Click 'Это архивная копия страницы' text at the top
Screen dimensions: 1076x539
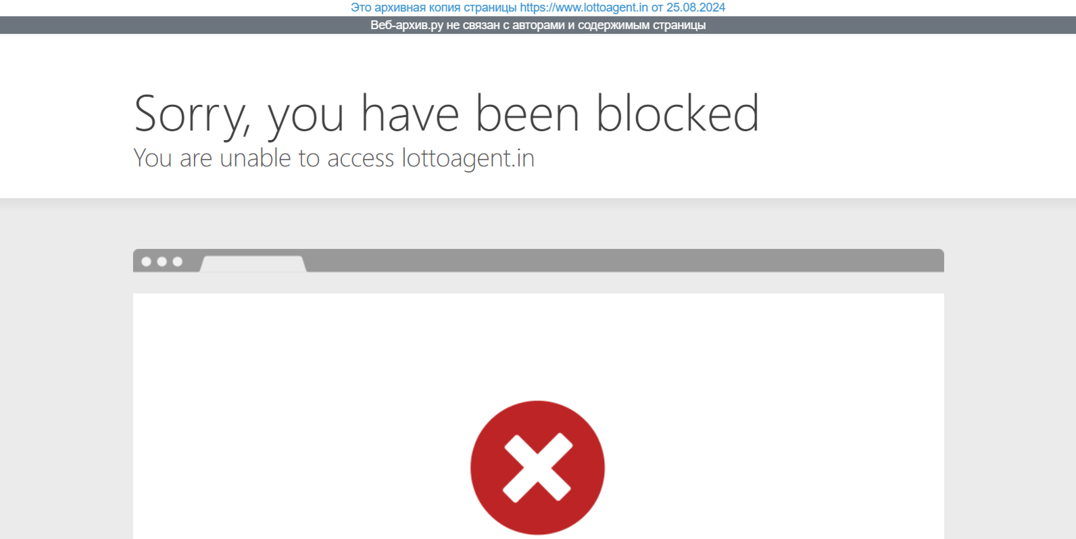433,7
